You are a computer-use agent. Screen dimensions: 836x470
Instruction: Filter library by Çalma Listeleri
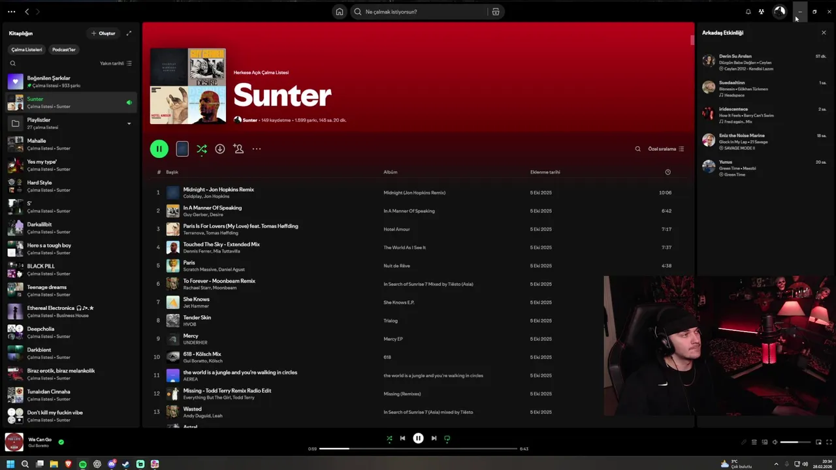[x=27, y=50]
